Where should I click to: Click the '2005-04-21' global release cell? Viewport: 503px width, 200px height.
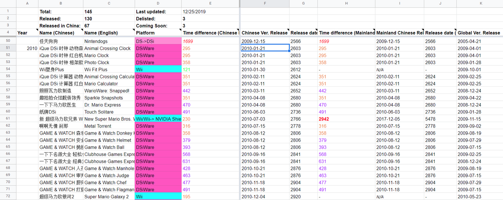click(480, 42)
